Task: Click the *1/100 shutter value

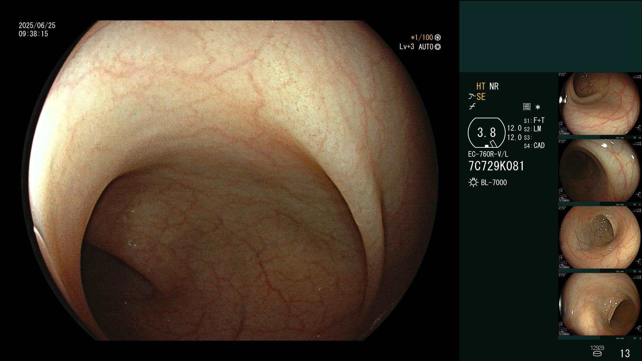Action: (x=422, y=37)
